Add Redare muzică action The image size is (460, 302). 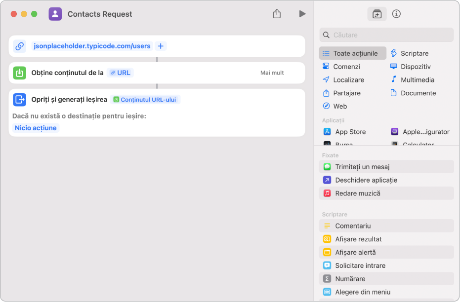tap(386, 193)
